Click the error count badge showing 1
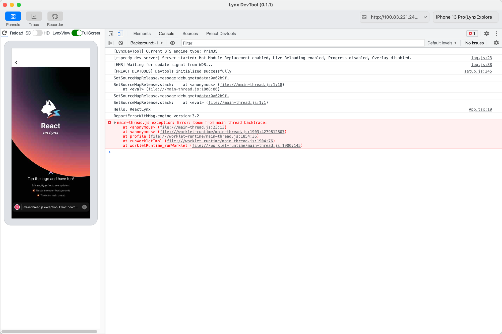This screenshot has width=502, height=334. [472, 34]
